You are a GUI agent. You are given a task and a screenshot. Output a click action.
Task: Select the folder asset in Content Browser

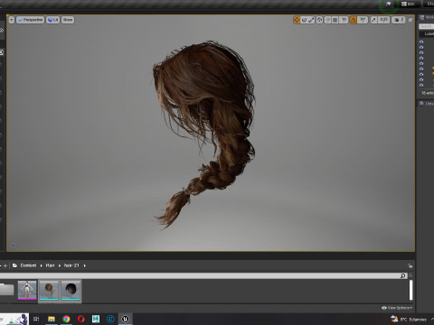point(6,290)
